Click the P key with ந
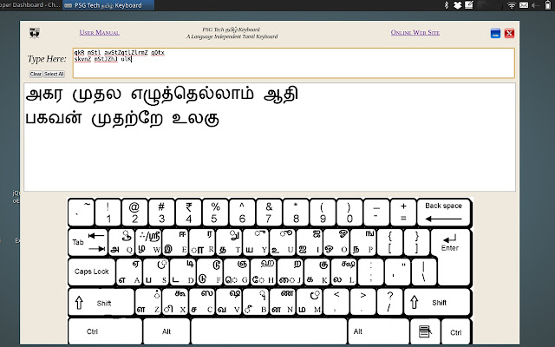The image size is (555, 347). click(363, 243)
